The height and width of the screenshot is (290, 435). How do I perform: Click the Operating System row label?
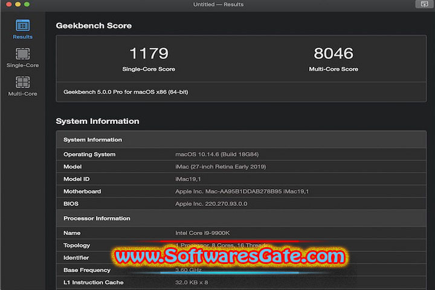(x=89, y=154)
